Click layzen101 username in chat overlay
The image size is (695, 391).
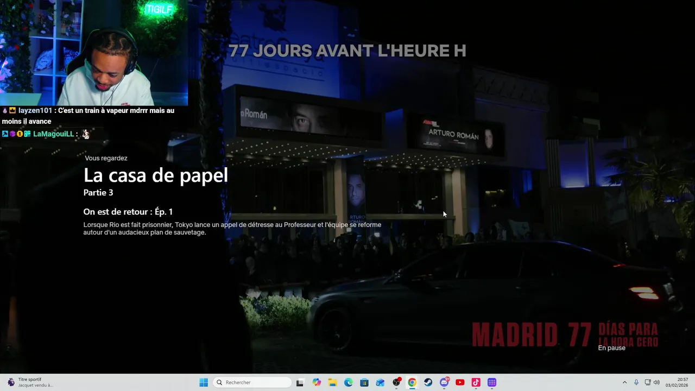point(35,110)
